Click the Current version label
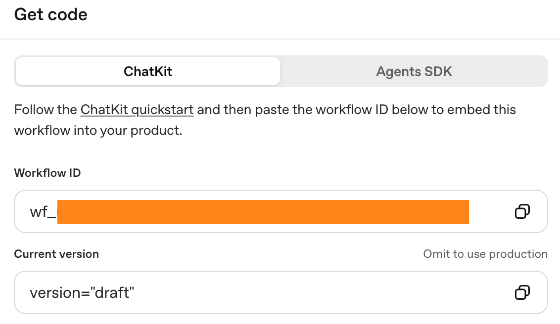Viewport: 560px width, 324px height. pyautogui.click(x=57, y=254)
